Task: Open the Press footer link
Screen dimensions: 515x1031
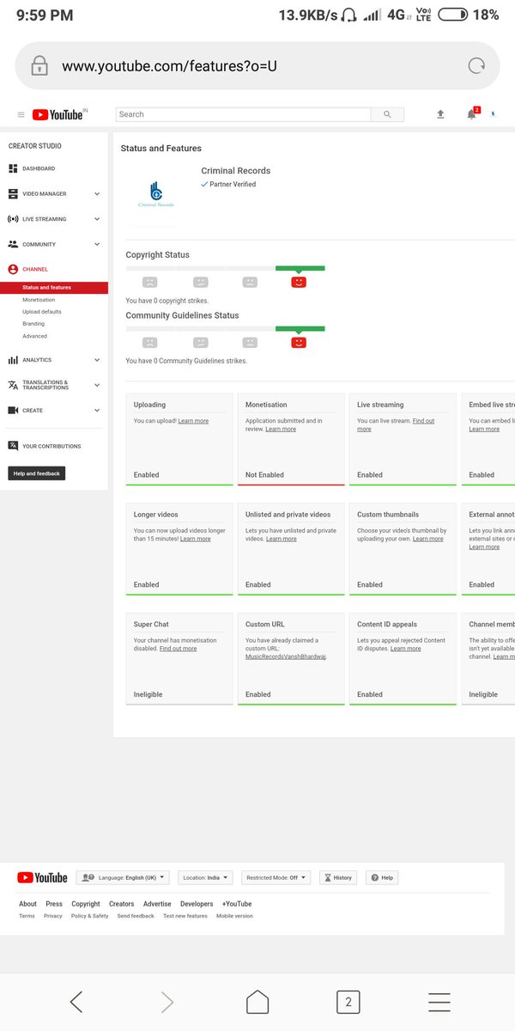Action: pos(54,904)
